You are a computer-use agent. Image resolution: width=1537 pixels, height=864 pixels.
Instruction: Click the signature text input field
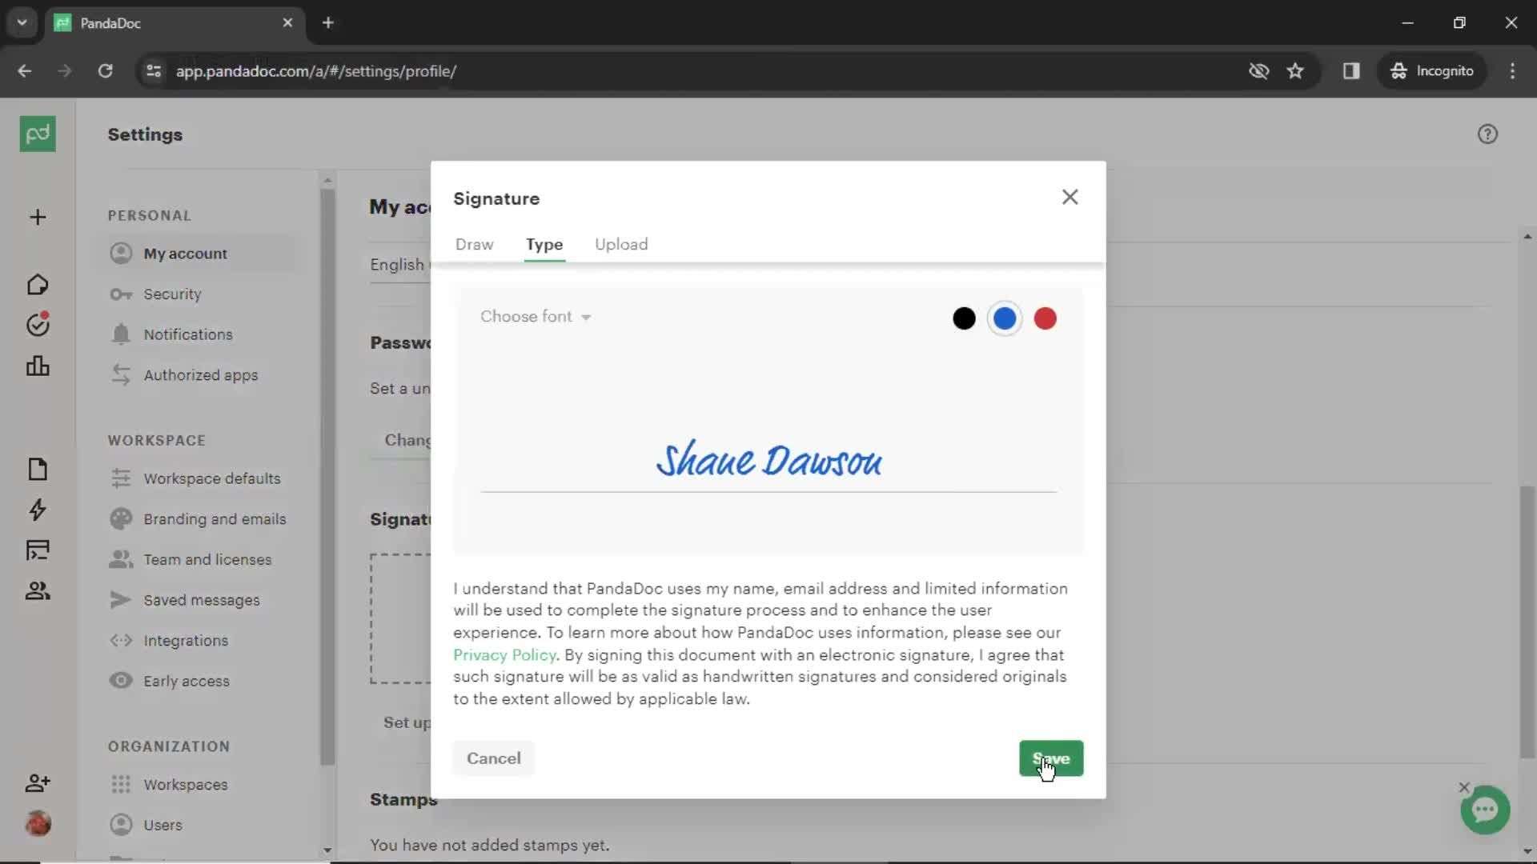pos(768,460)
